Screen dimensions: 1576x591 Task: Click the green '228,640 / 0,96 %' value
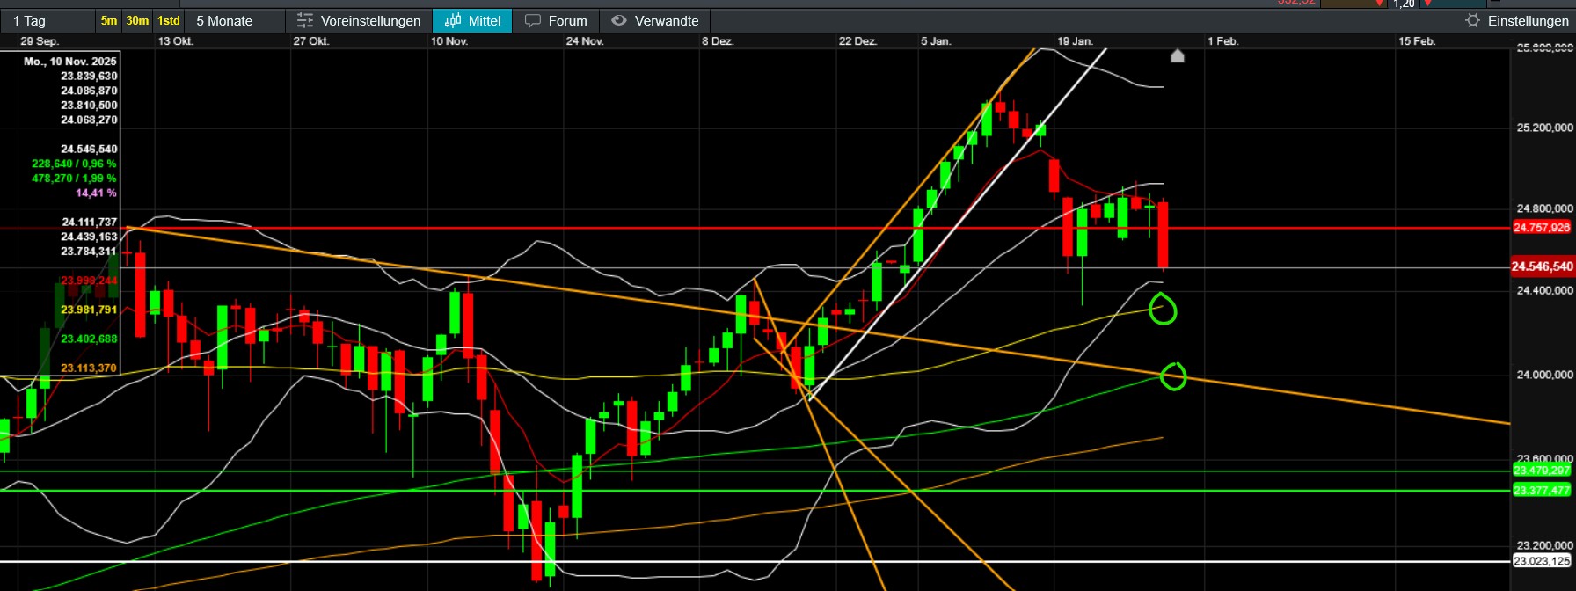click(74, 164)
